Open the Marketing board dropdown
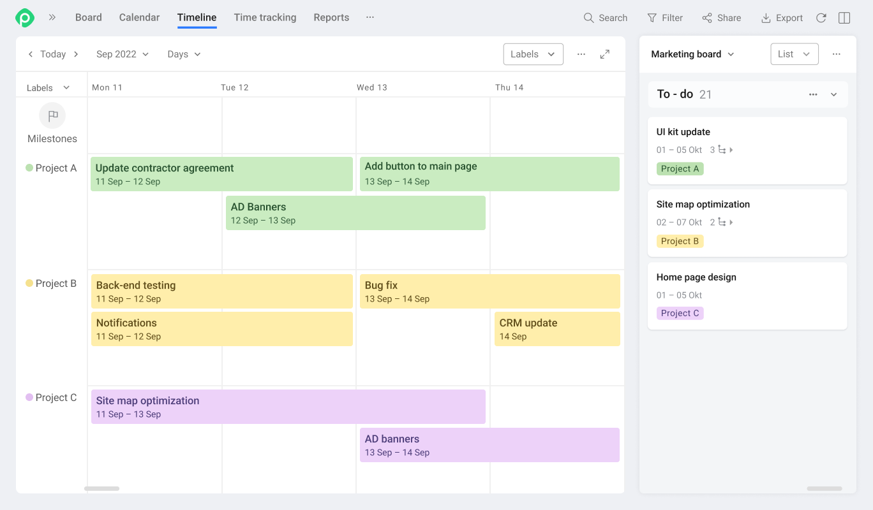The height and width of the screenshot is (510, 873). point(692,54)
